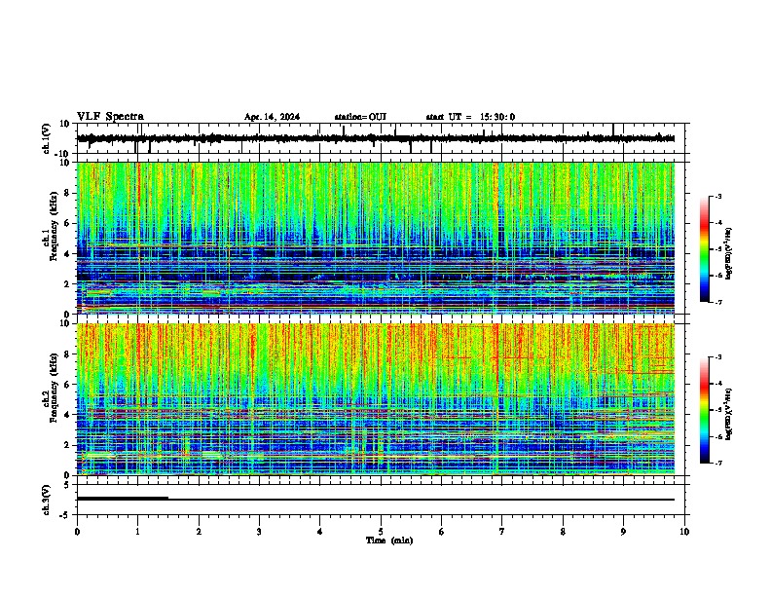This screenshot has height=596, width=771.
Task: Click time axis tick label "7"
Action: click(502, 532)
